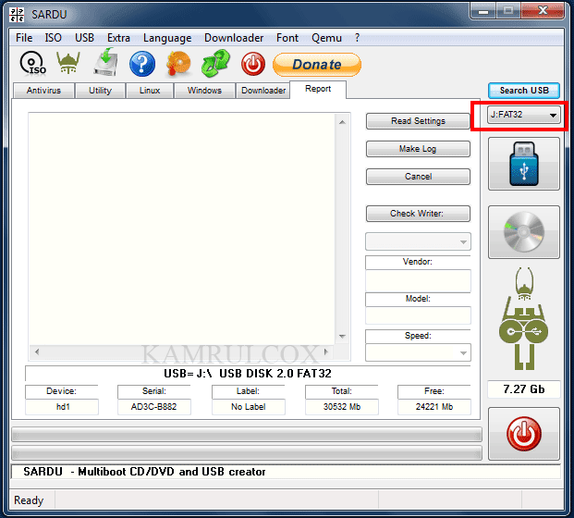Click the download to drive toolbar icon

[x=105, y=62]
